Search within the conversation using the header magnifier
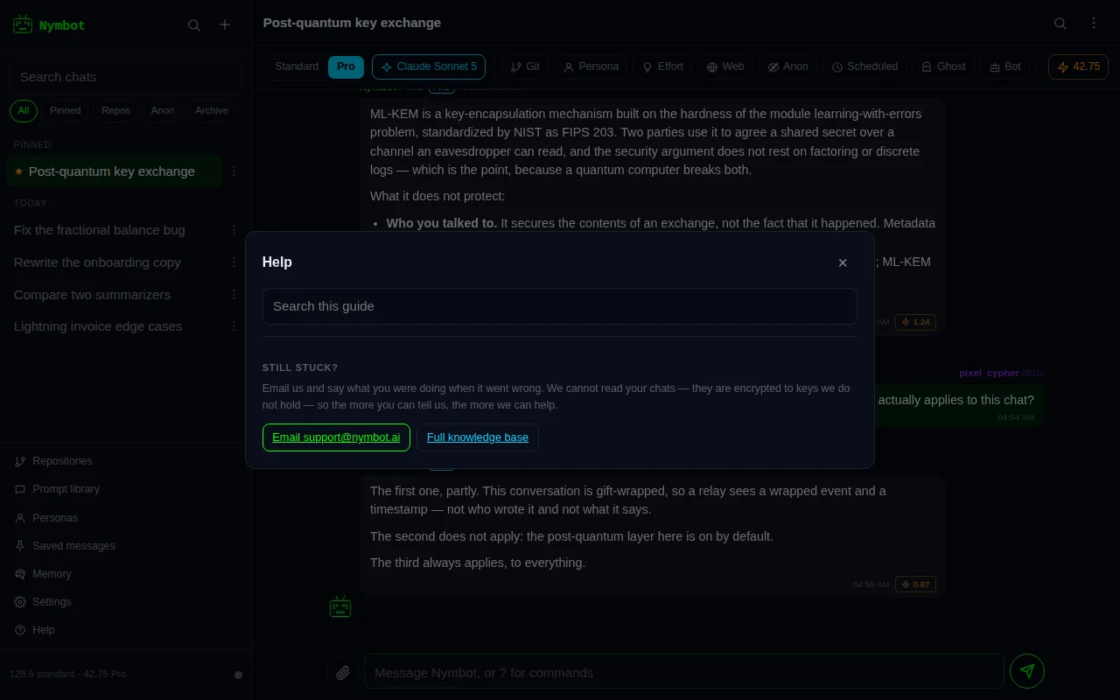Image resolution: width=1120 pixels, height=700 pixels. pyautogui.click(x=1060, y=24)
